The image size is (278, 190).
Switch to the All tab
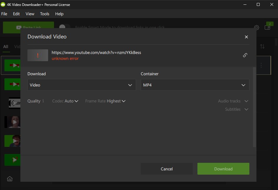(5, 46)
